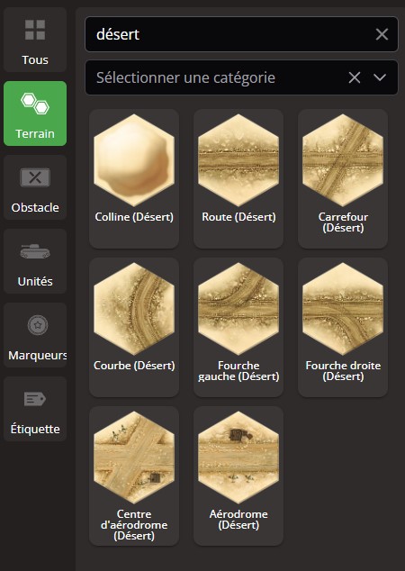Expand the category dropdown chevron
Screen dimensions: 405x571
coord(380,77)
